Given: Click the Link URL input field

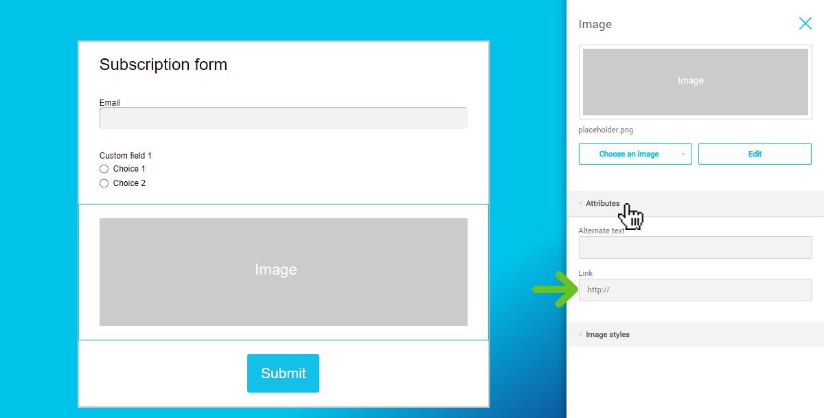Looking at the screenshot, I should 695,290.
